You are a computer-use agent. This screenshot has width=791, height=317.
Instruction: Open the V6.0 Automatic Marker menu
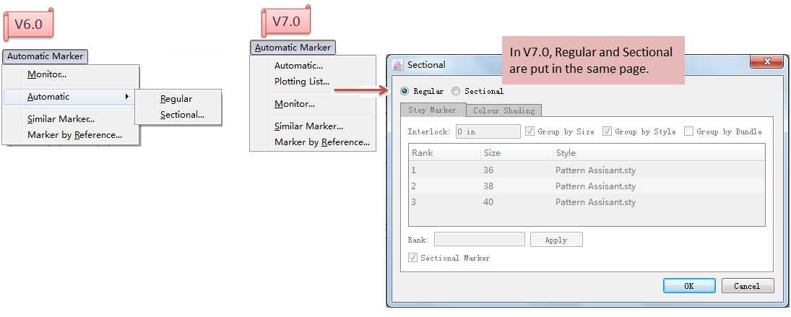click(45, 56)
